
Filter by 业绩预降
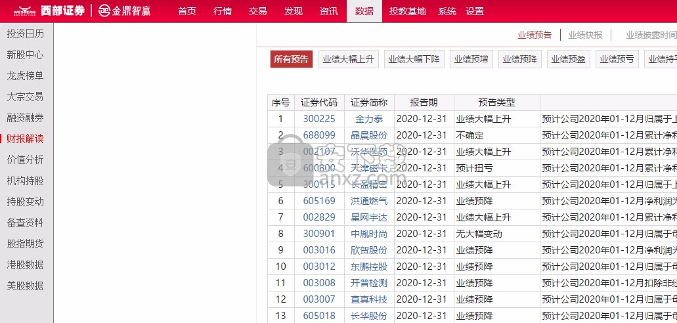click(520, 59)
